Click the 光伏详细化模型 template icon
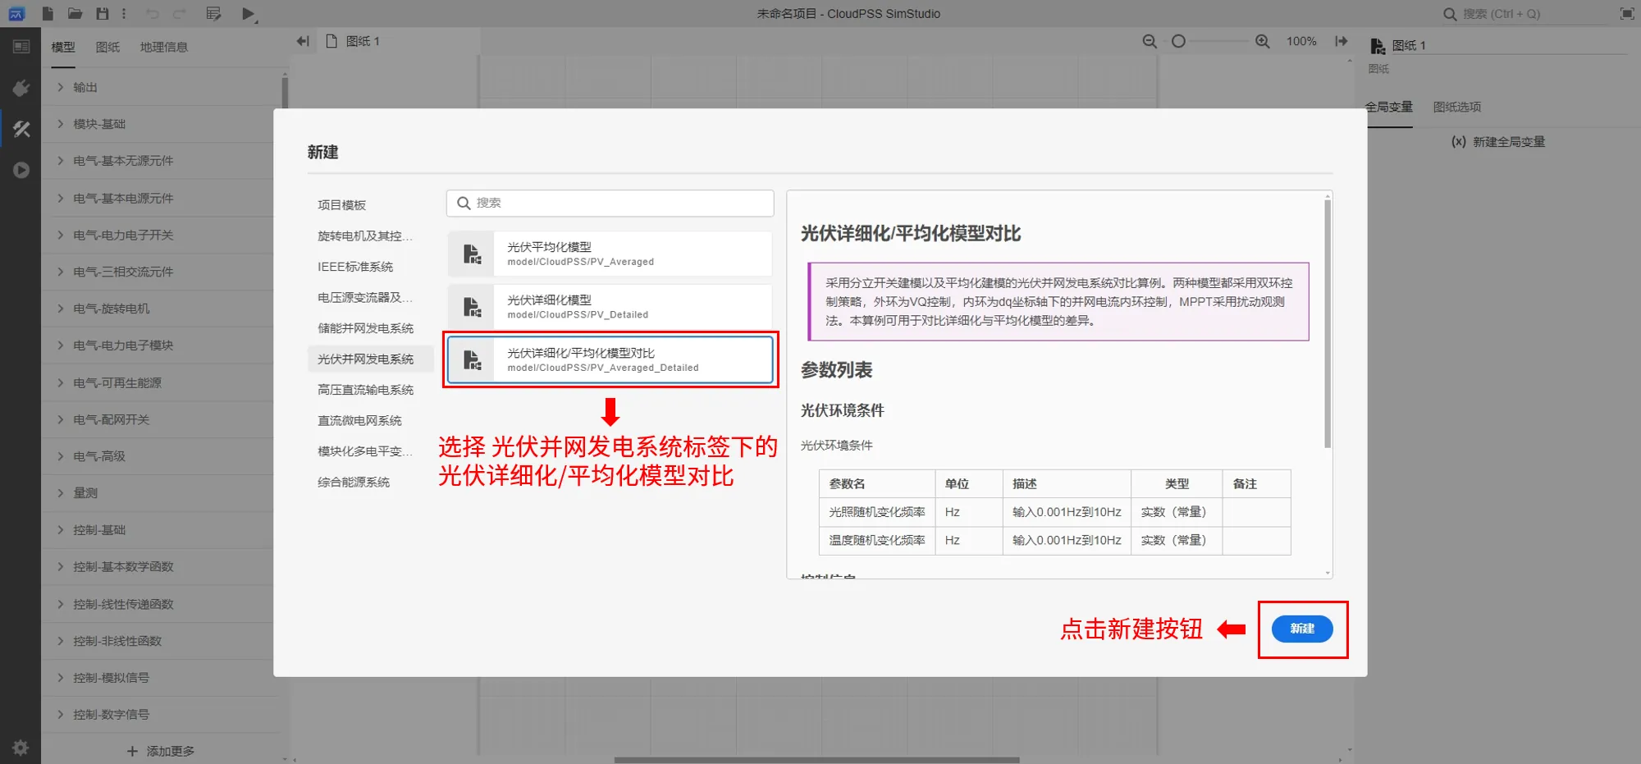 tap(472, 307)
